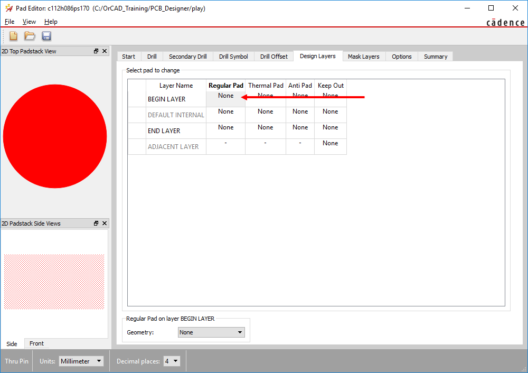Click the dotted padstack side view preview

[54, 282]
